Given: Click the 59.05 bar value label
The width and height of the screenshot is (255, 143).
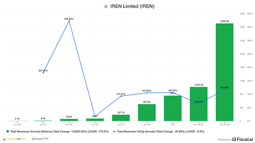Looking at the screenshot, I should pyautogui.click(x=69, y=117).
